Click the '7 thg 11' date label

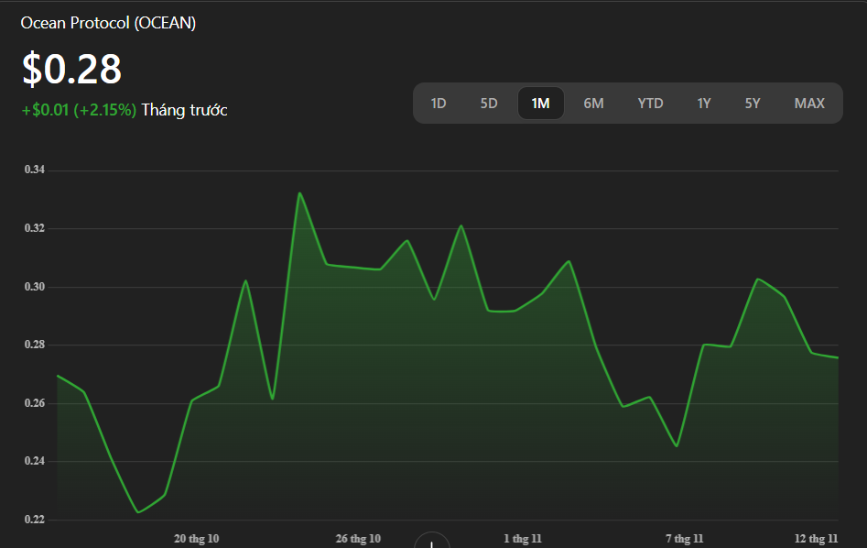[x=684, y=538]
